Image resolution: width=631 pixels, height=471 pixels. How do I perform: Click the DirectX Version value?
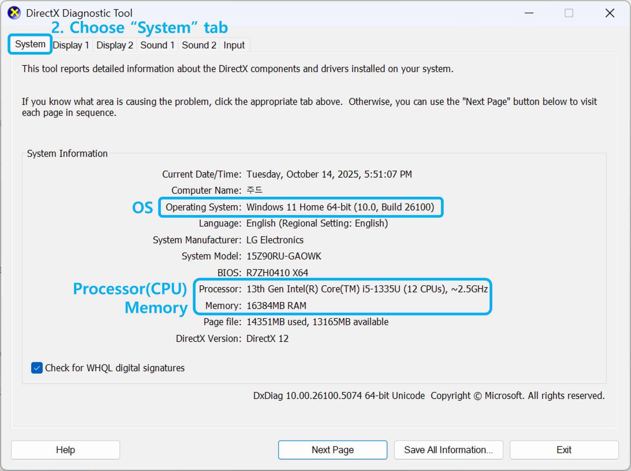tap(267, 338)
